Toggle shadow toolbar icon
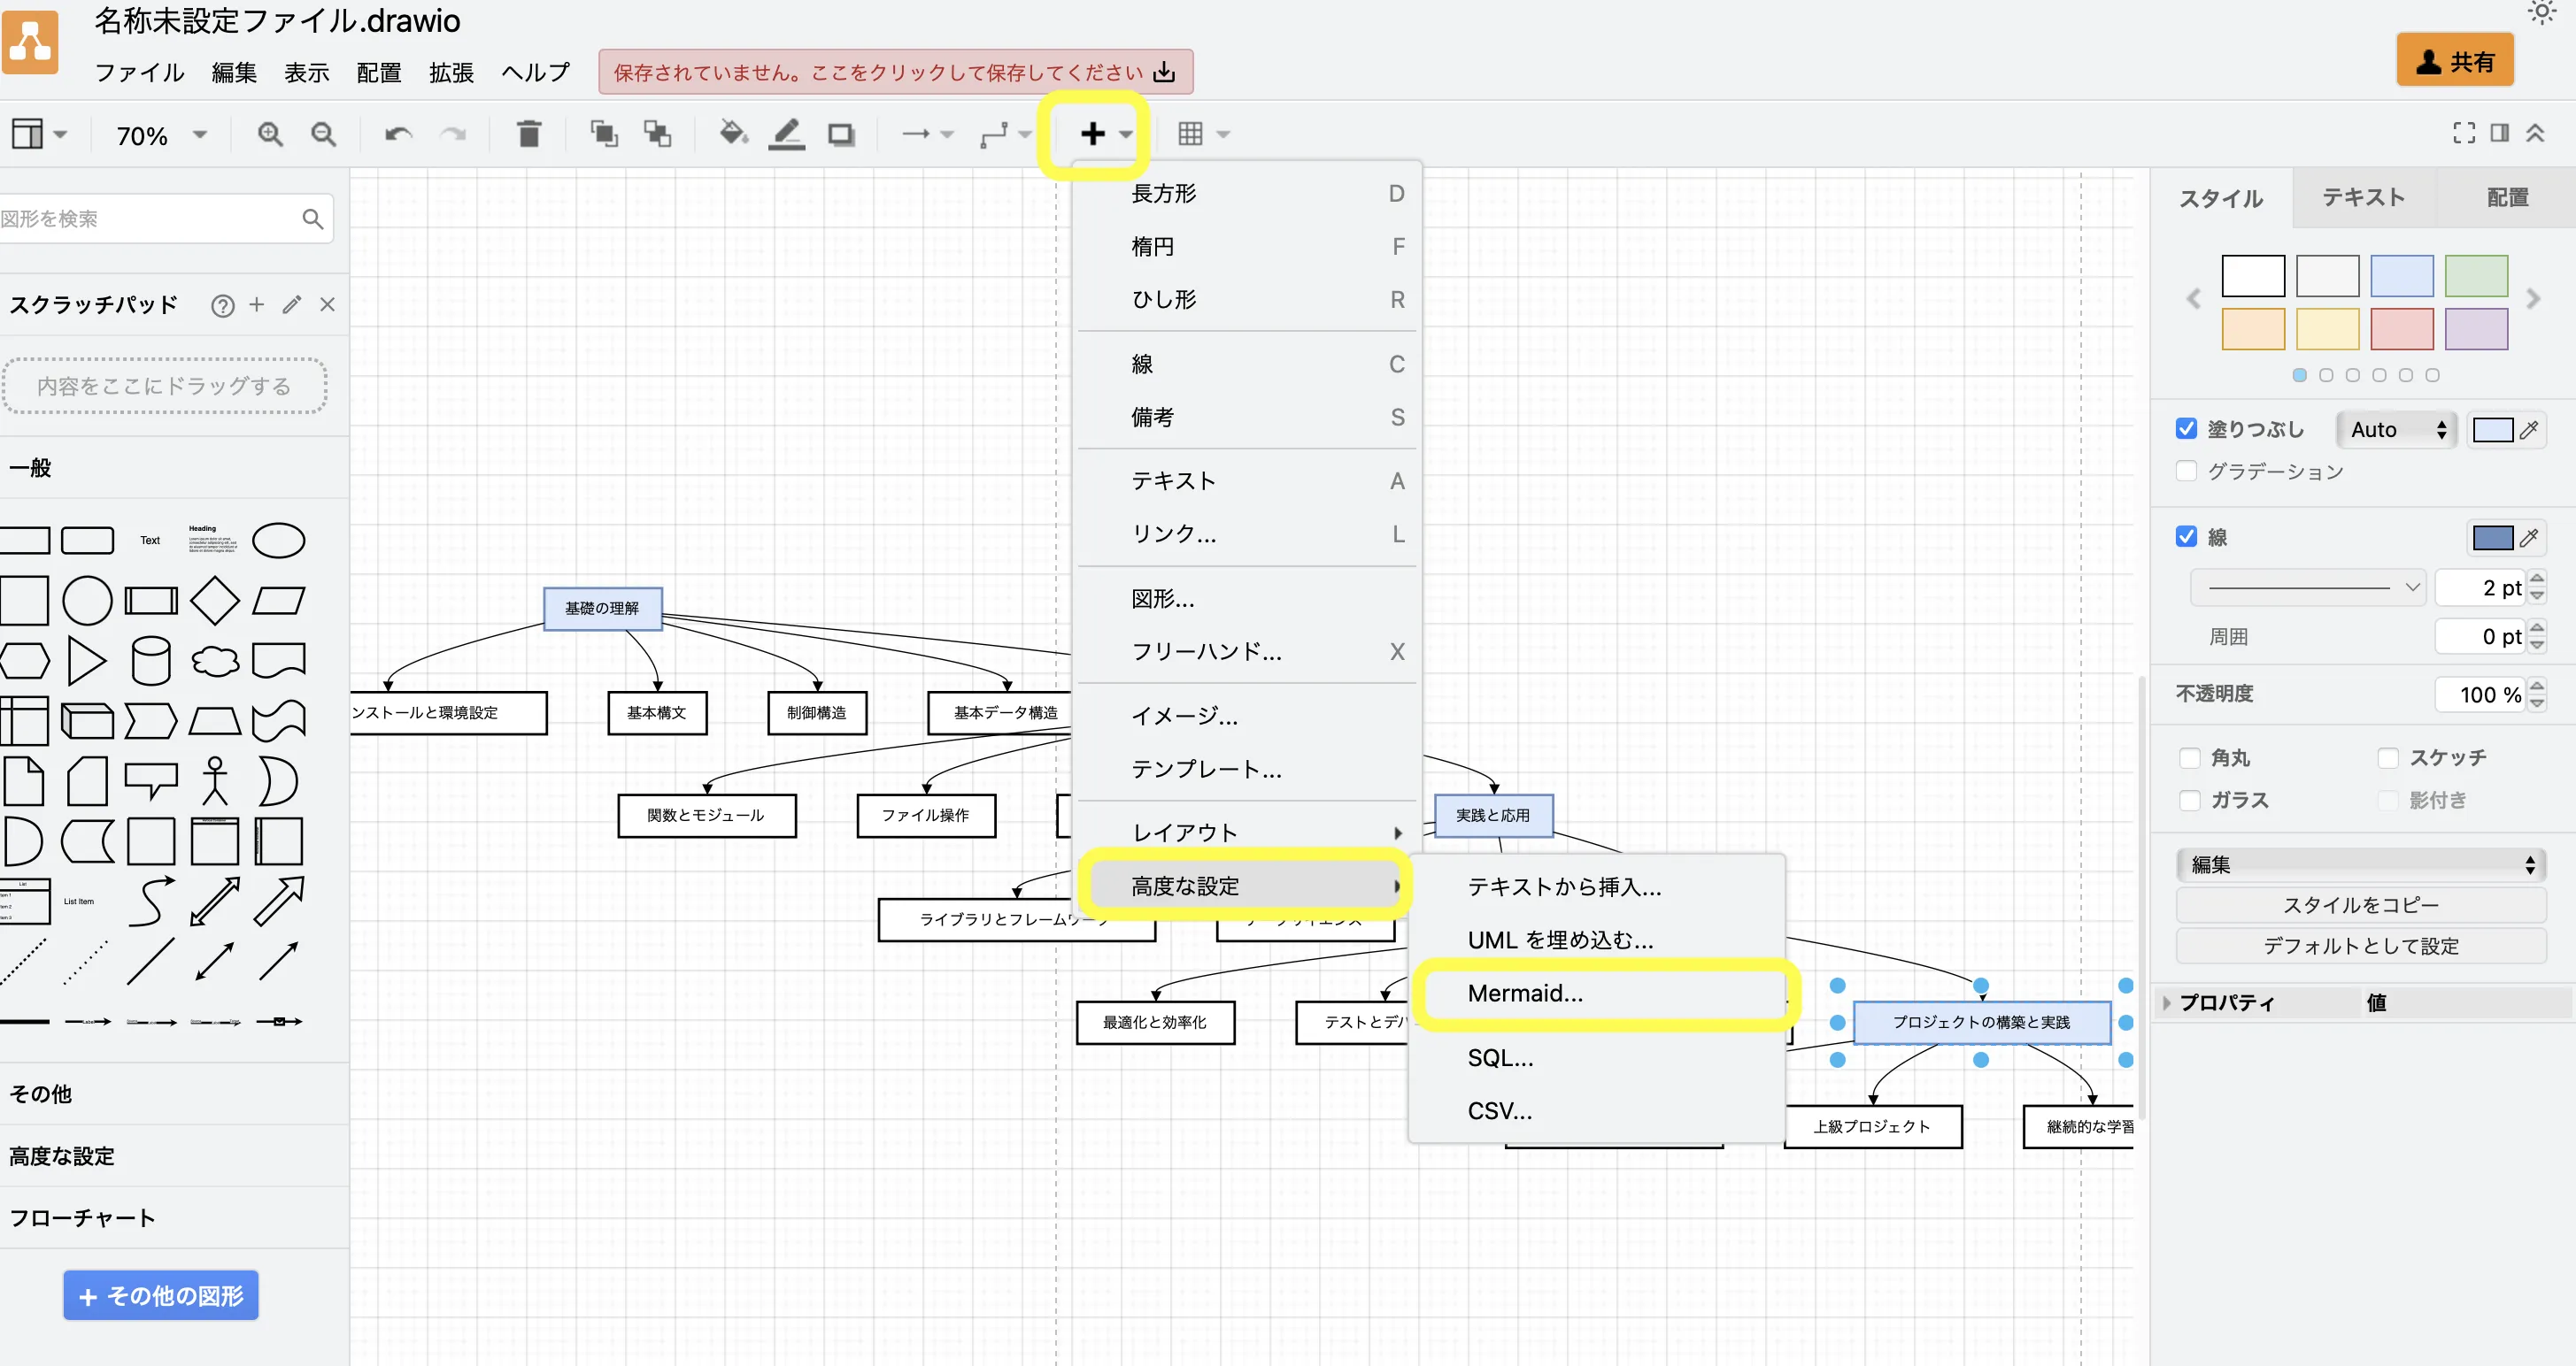Viewport: 2576px width, 1366px height. [x=841, y=134]
